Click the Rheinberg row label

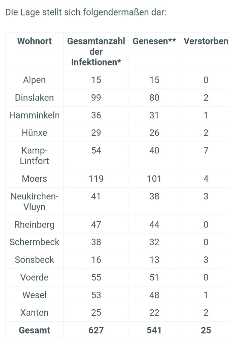(x=34, y=225)
